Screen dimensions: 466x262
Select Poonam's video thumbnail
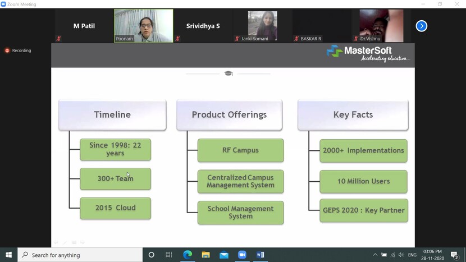click(x=143, y=26)
